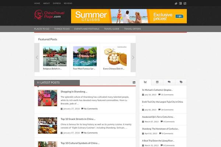The height and width of the screenshot is (147, 221).
Task: Open Travel Offers menu
Action: click(133, 29)
